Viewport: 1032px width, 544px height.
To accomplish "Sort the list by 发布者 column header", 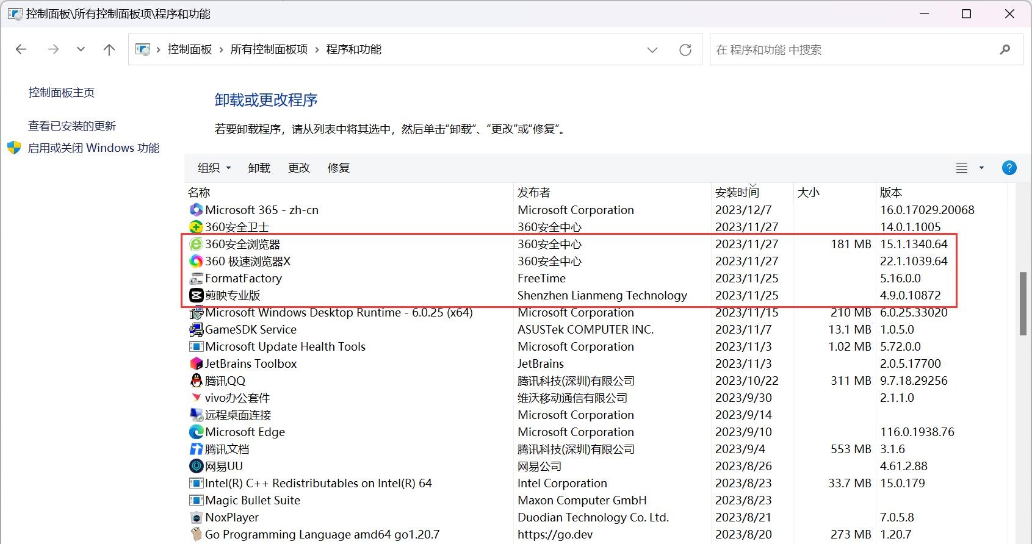I will pyautogui.click(x=613, y=192).
